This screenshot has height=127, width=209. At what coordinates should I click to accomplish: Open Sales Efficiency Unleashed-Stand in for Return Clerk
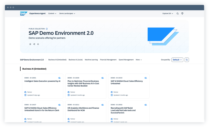42,109
